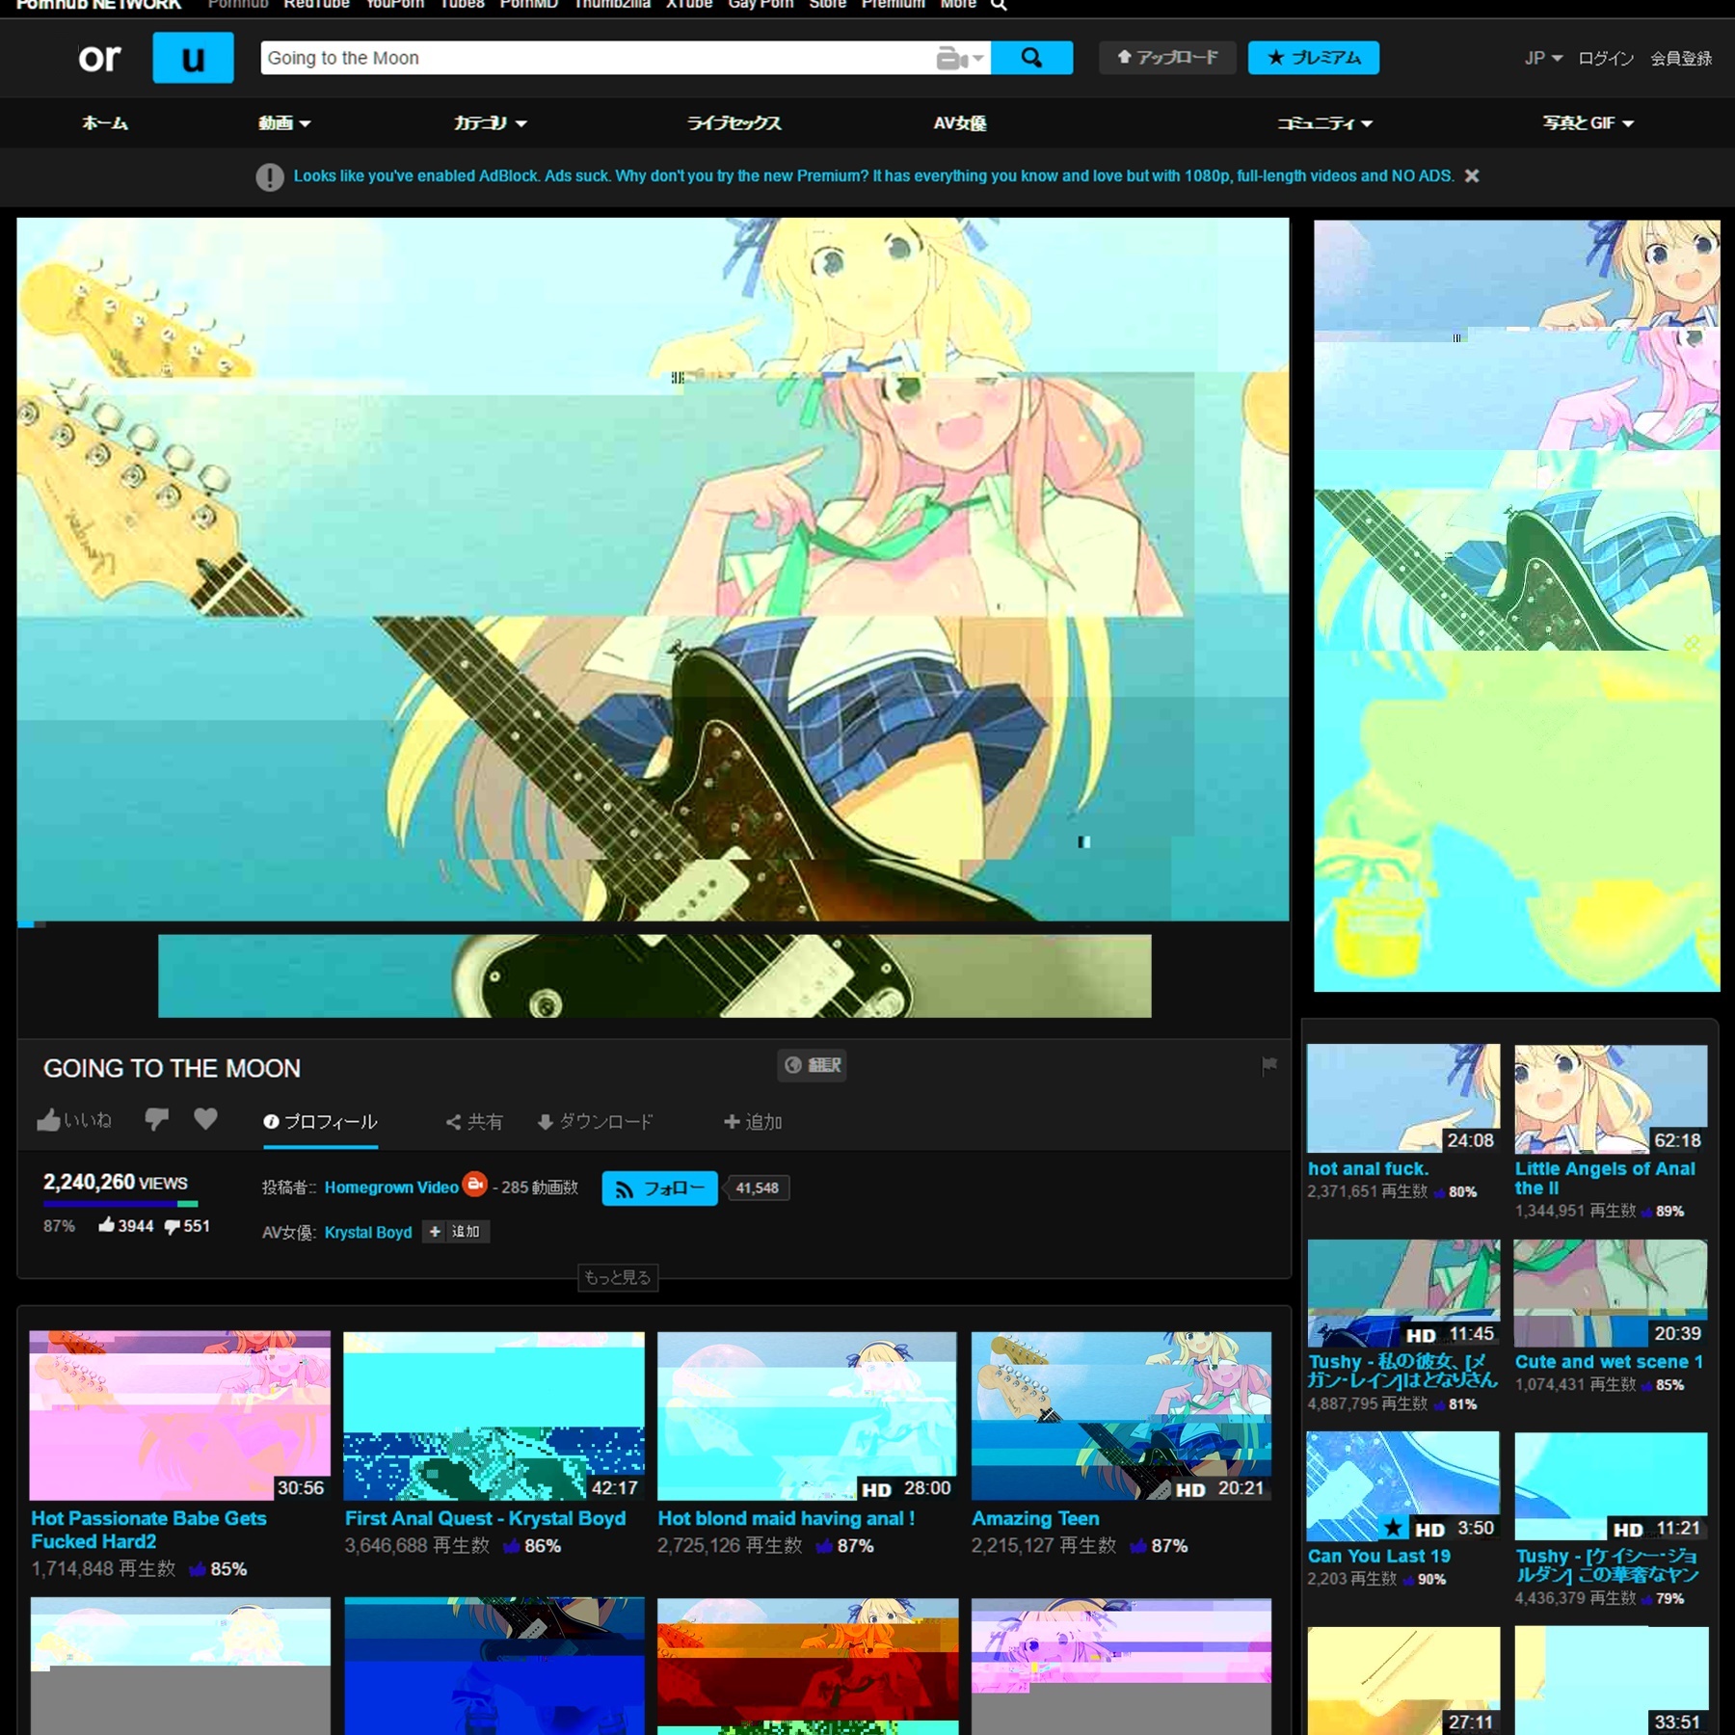Screen dimensions: 1735x1735
Task: Open the sidebar thumbnail with 33:51 duration
Action: click(x=1611, y=1681)
